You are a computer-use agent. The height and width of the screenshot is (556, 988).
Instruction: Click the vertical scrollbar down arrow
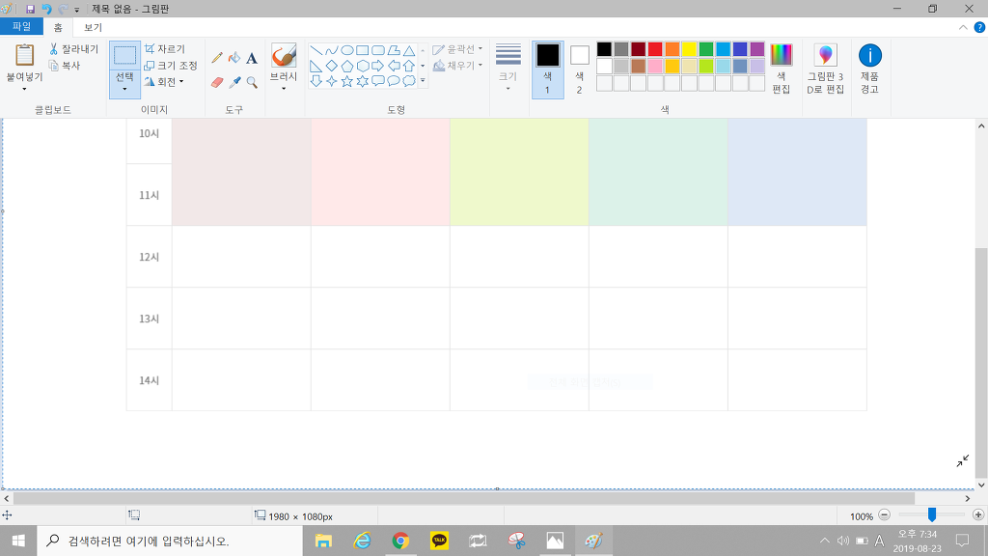click(x=981, y=485)
